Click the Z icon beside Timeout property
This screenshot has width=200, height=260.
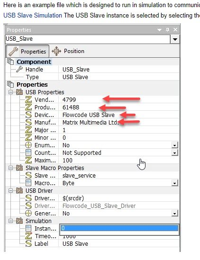pyautogui.click(x=28, y=236)
